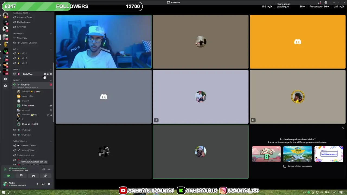This screenshot has width=347, height=195.
Task: Start an activity with the game controller icon
Action: pyautogui.click(x=33, y=176)
